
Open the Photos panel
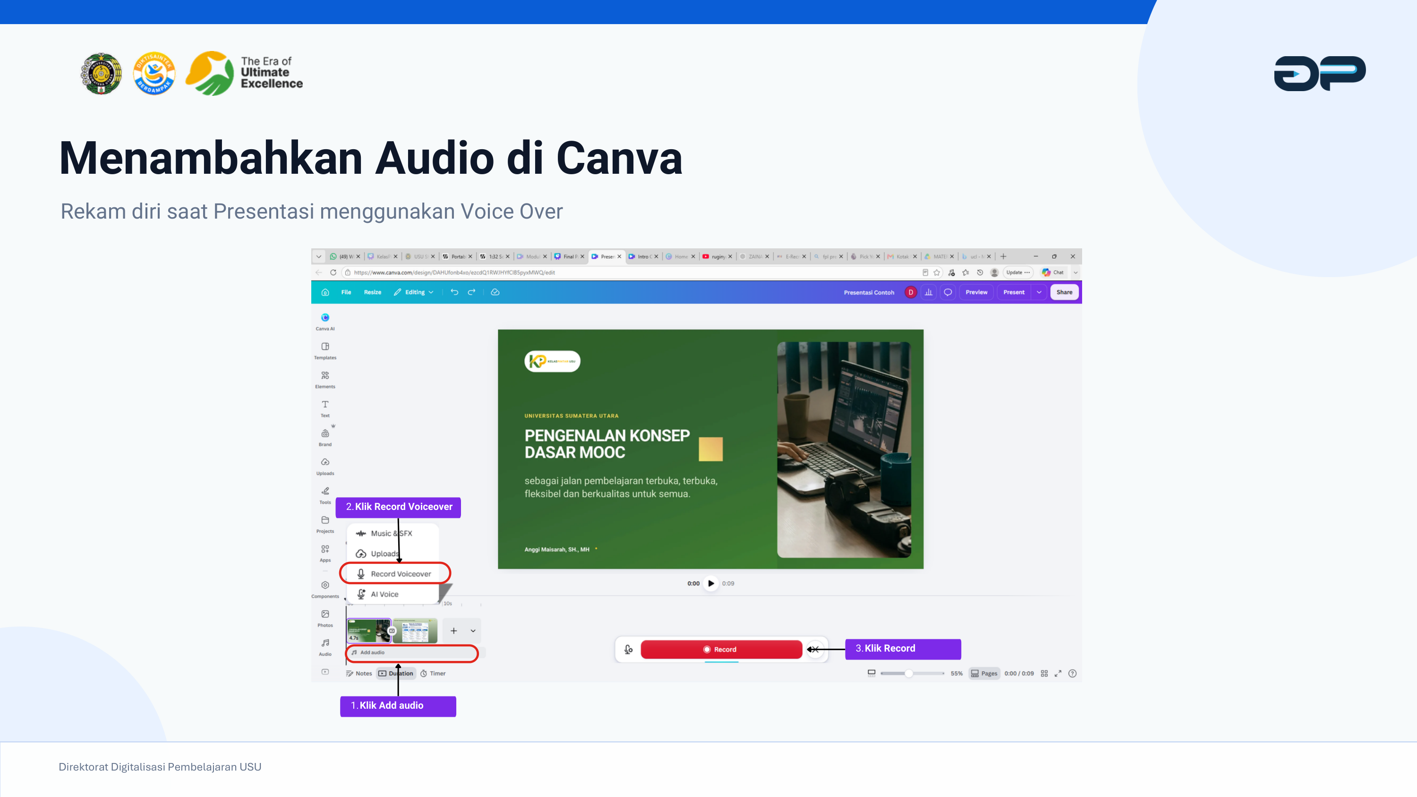pyautogui.click(x=325, y=618)
